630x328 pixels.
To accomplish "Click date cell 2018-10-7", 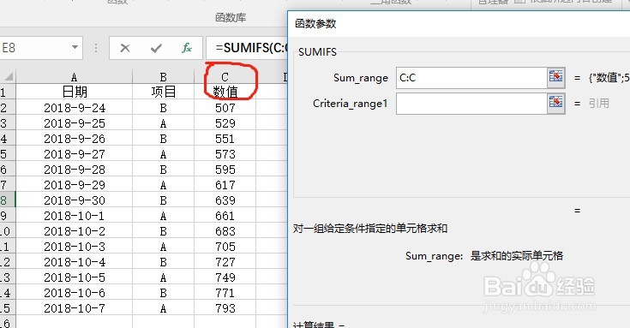I will (74, 308).
